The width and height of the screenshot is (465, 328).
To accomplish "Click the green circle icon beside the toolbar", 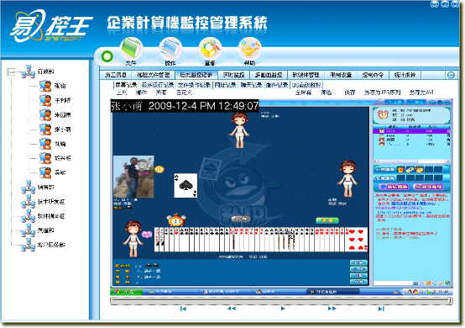I will (x=107, y=56).
